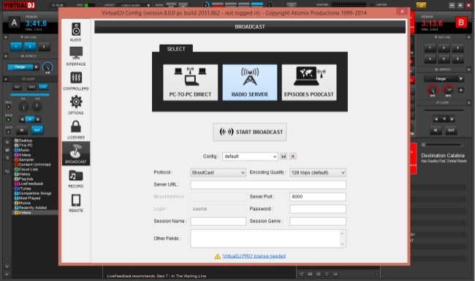Viewport: 475px width, 281px height.
Task: Click Other Fields scrollbar down arrow
Action: coord(342,244)
